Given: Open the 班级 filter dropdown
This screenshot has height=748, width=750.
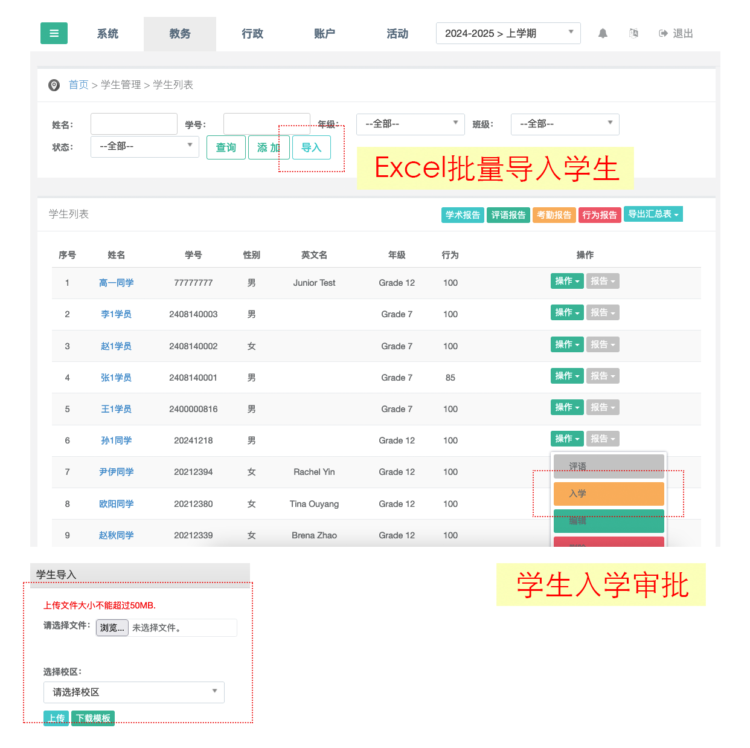Looking at the screenshot, I should pyautogui.click(x=565, y=124).
